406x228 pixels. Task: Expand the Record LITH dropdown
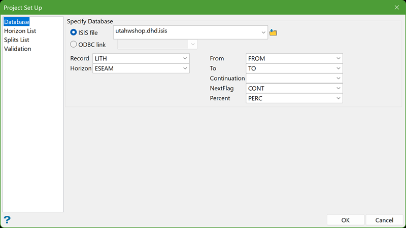[185, 58]
